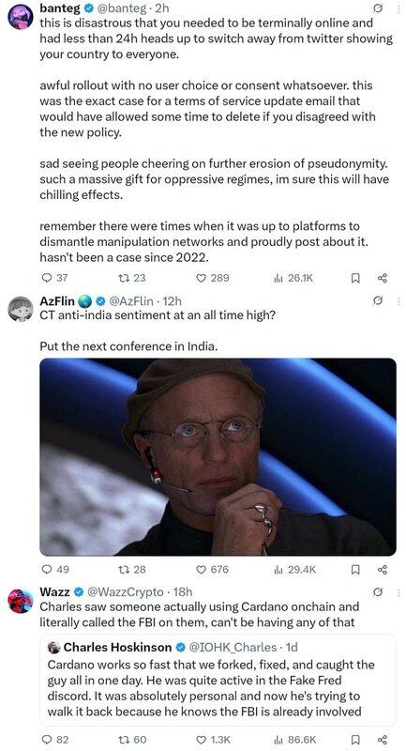View analytics showing 26.1K views
Image resolution: width=406 pixels, height=751 pixels.
[293, 278]
